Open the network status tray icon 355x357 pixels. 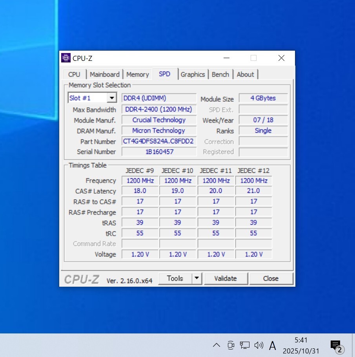pos(245,345)
